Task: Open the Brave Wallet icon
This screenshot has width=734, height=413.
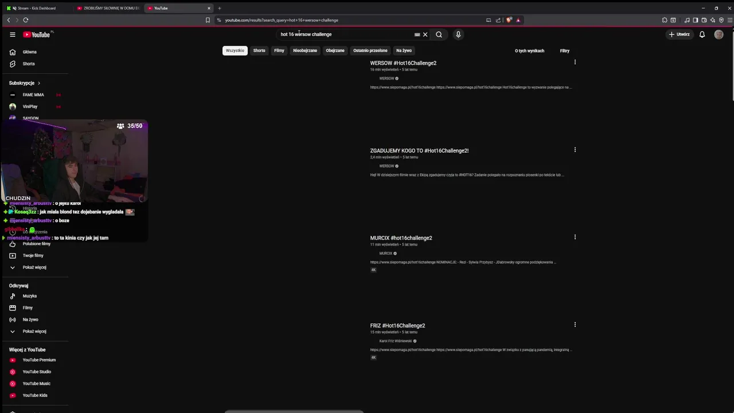Action: click(704, 20)
